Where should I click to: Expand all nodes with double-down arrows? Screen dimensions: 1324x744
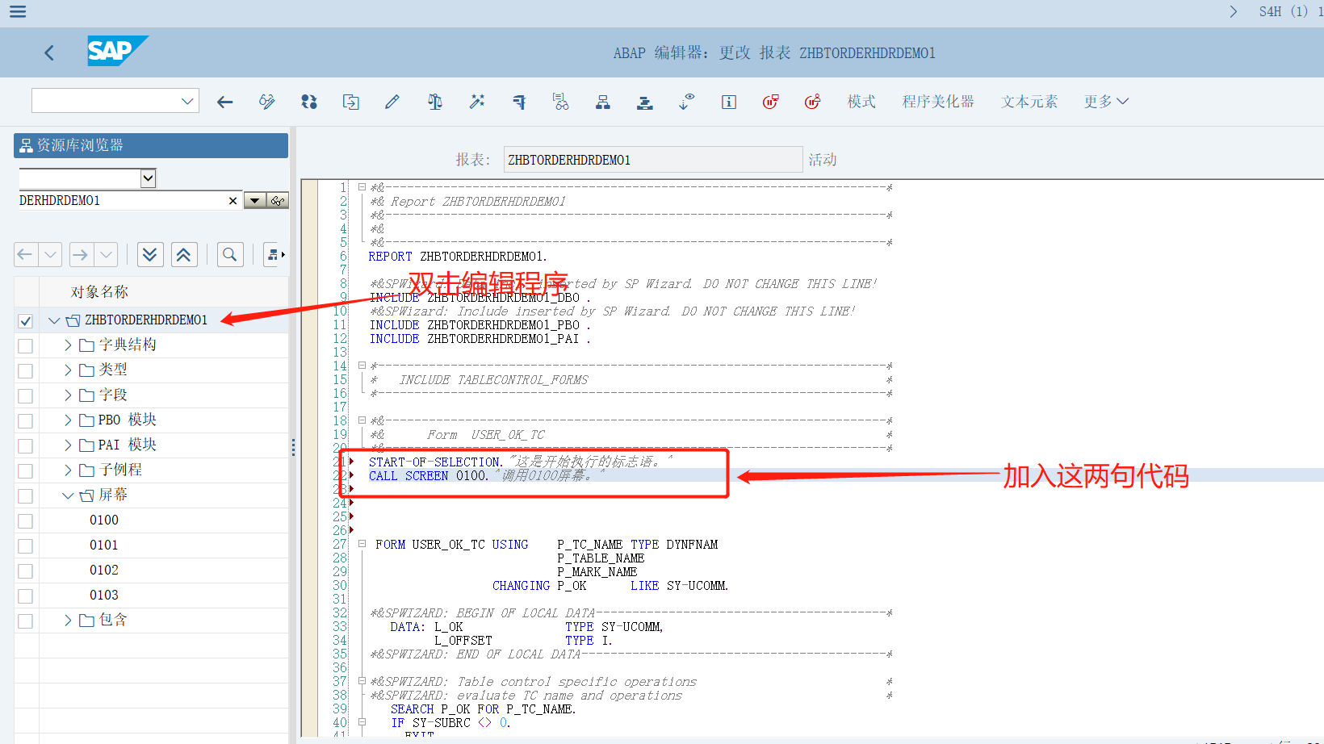149,255
